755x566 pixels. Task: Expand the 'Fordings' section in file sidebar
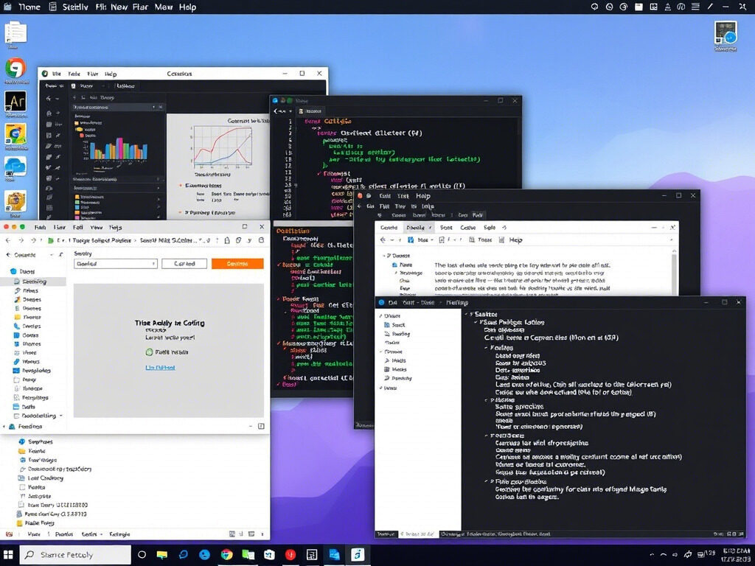(4, 427)
